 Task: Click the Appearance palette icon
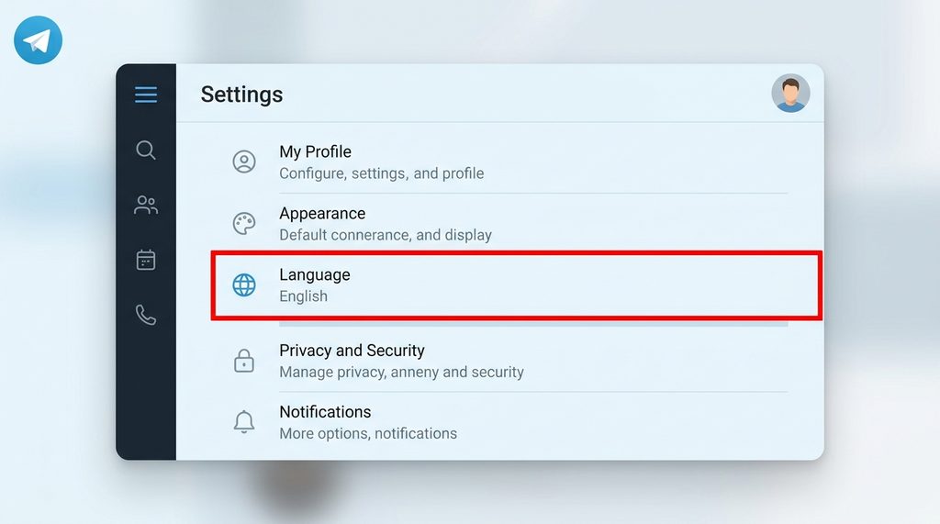point(244,224)
